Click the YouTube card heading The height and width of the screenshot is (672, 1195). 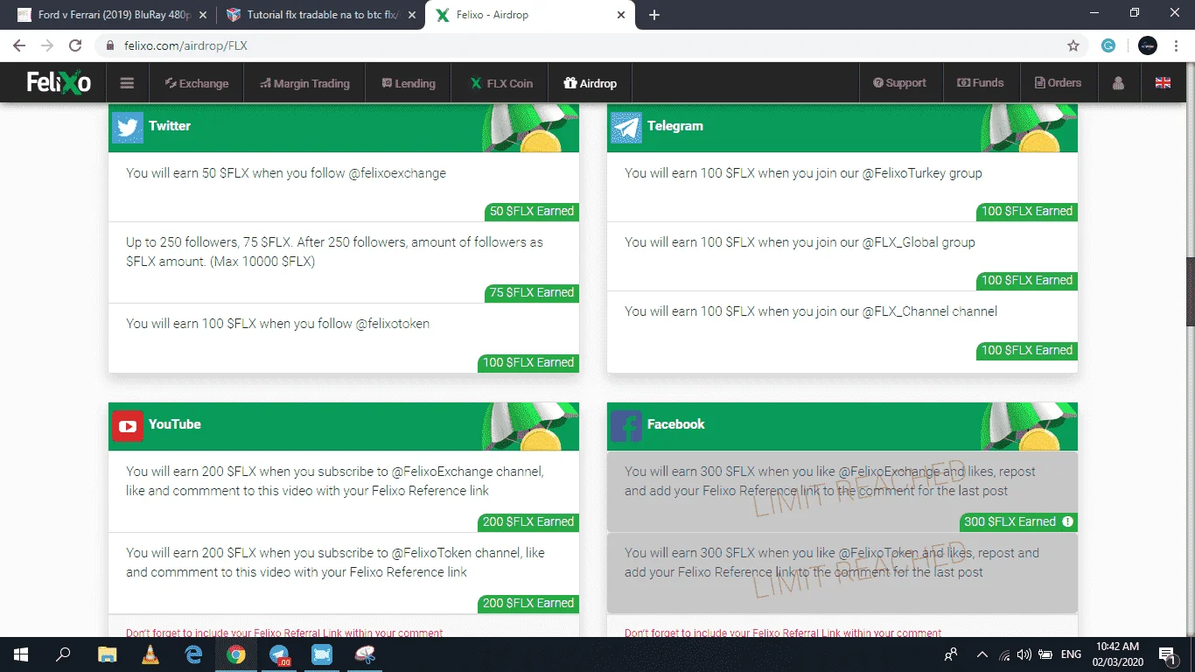175,424
